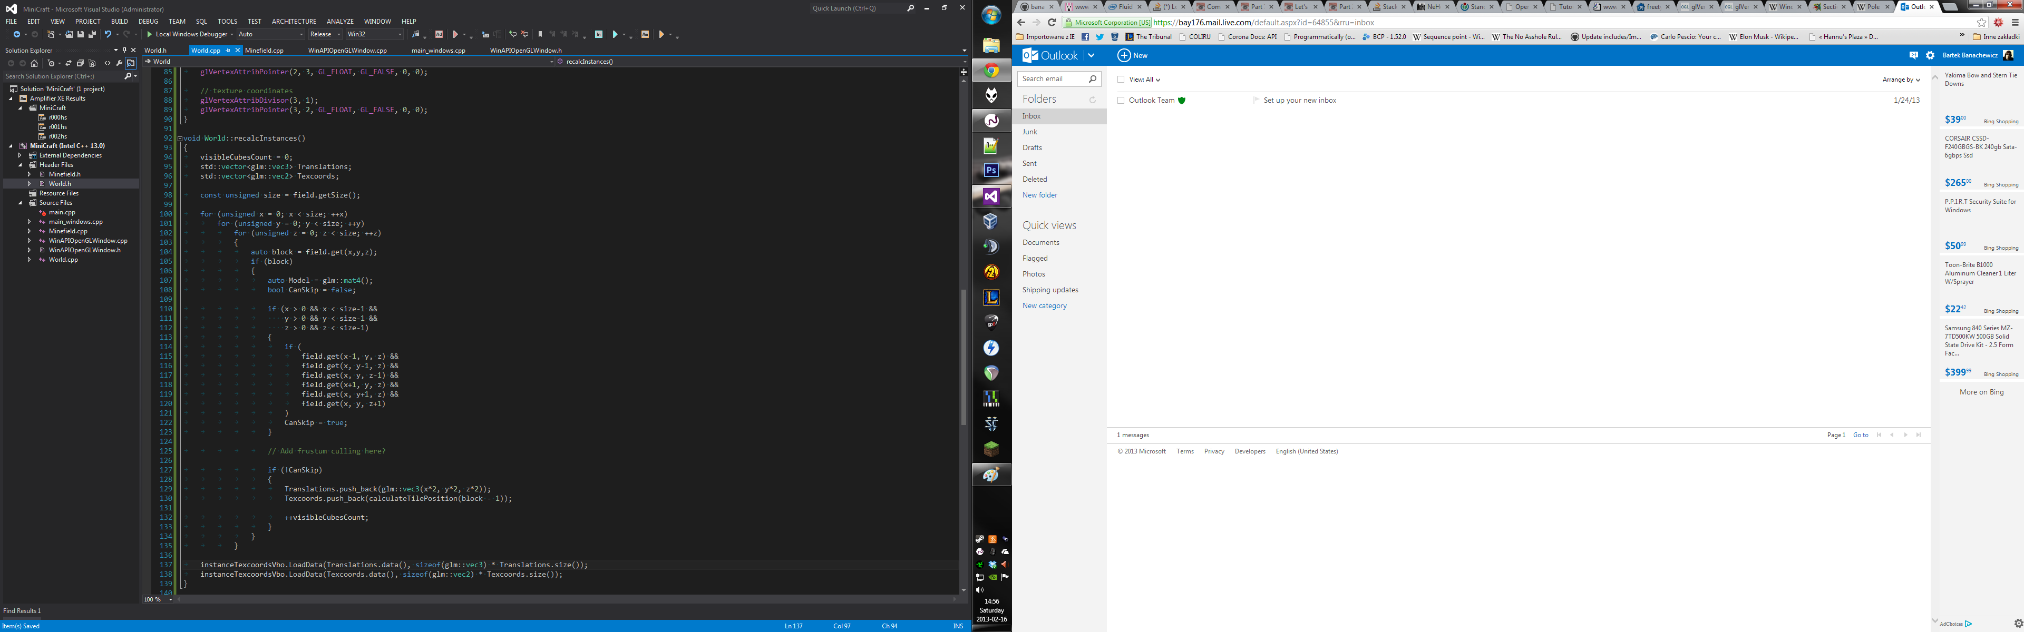This screenshot has width=2024, height=632.
Task: Switch to the WinAPIOpenGLWindow.h editor tab
Action: [x=526, y=50]
